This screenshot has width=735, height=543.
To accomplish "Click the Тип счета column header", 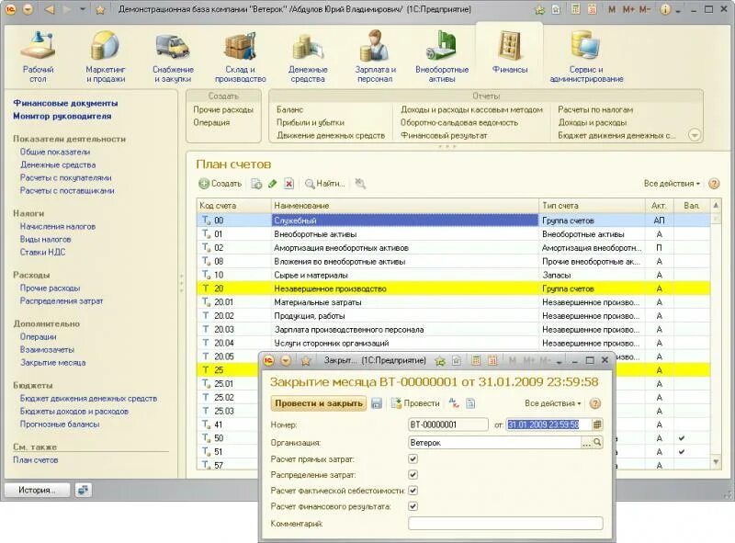I will click(592, 206).
